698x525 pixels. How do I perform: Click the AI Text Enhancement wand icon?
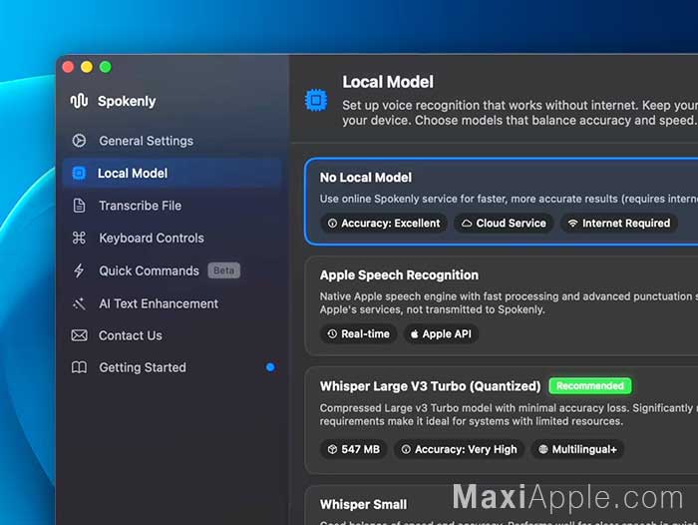pos(79,303)
